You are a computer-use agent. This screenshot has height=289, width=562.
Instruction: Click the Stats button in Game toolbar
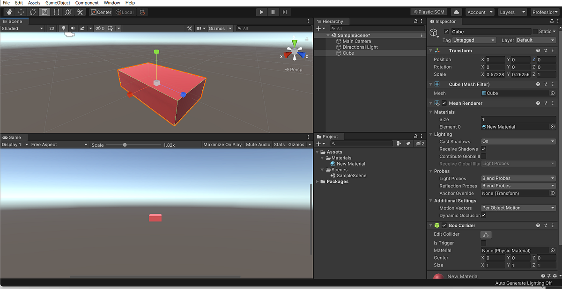tap(279, 144)
